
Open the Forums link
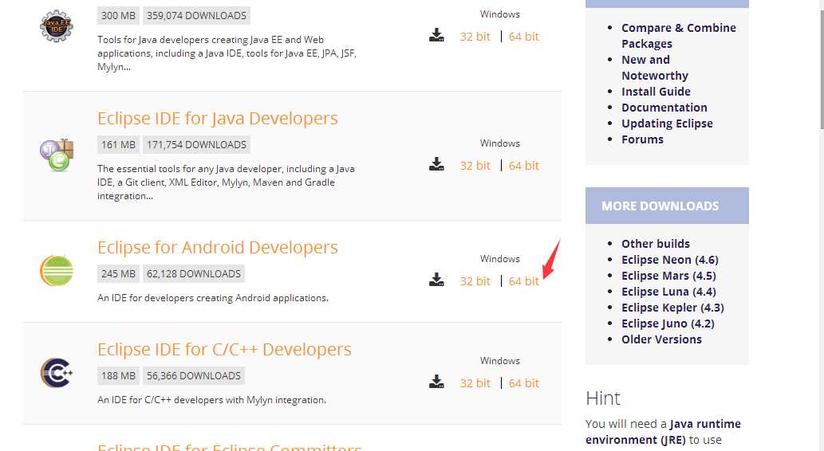click(x=642, y=139)
